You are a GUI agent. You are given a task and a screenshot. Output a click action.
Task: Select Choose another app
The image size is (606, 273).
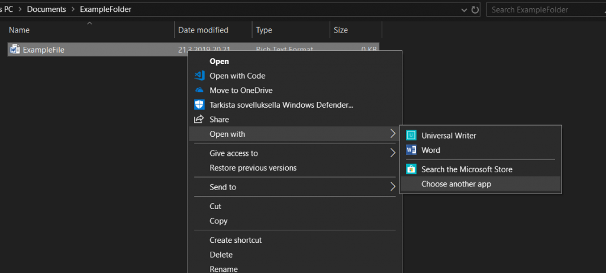456,184
